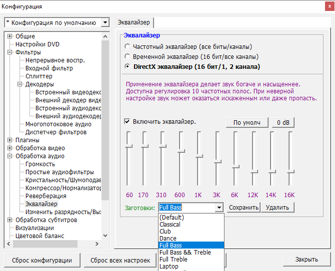Open the configuration profile dropdown arrow
Screen dimensions: 335x271
[105, 22]
